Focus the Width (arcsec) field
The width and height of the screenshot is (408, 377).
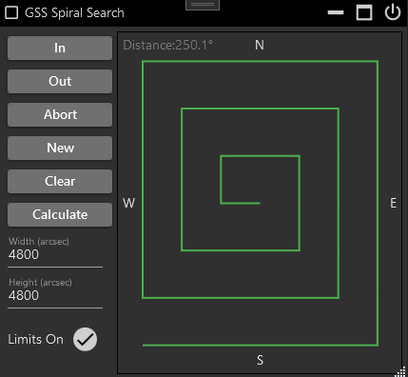tap(55, 254)
